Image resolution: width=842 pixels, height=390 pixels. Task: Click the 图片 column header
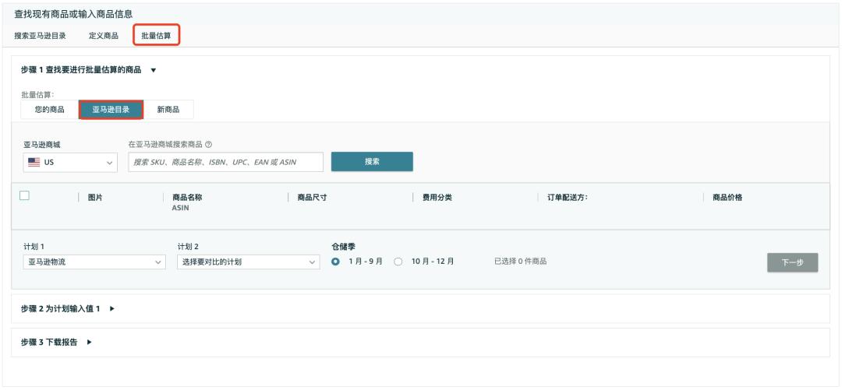(x=96, y=198)
